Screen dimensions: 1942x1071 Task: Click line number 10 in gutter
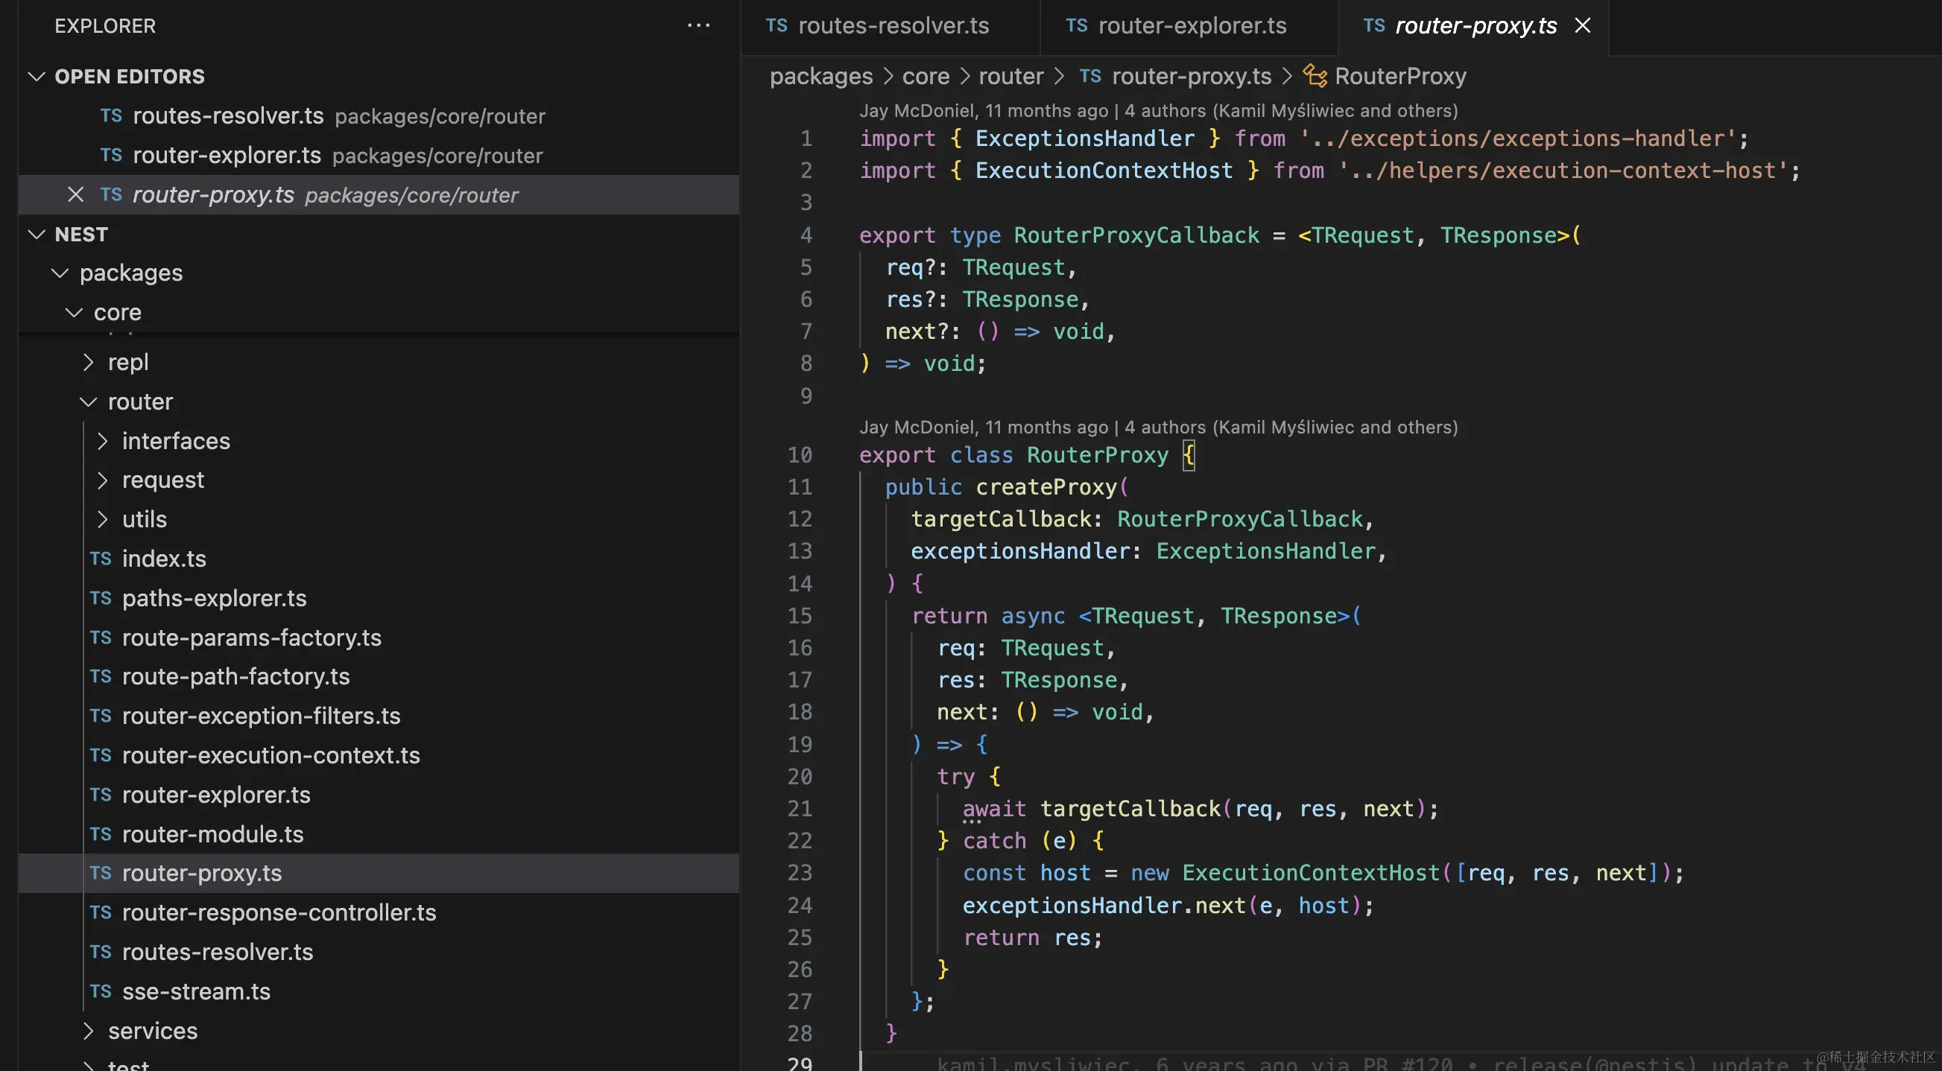click(799, 455)
